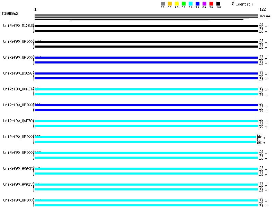The height and width of the screenshot is (207, 277).
Task: Click the UniRef90_A0A2T4 hit label
Action: (18, 89)
